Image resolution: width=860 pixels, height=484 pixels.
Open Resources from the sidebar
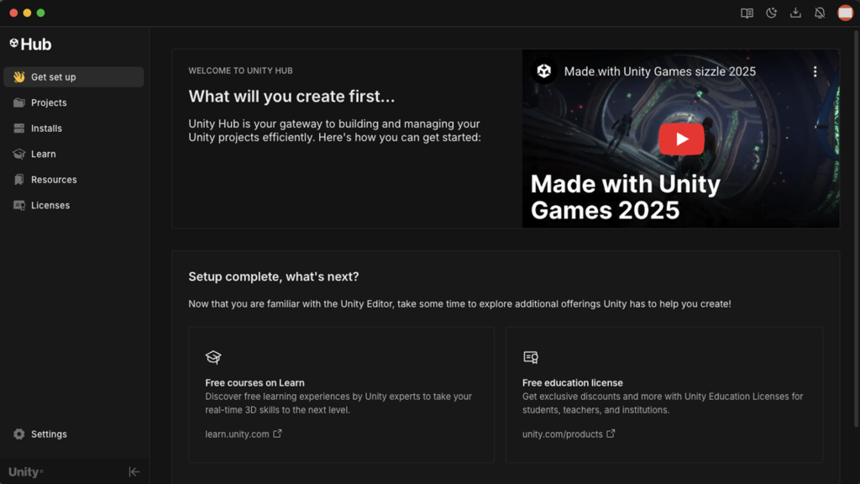click(x=54, y=180)
